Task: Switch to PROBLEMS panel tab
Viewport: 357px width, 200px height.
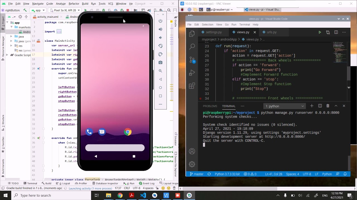Action: [210, 106]
